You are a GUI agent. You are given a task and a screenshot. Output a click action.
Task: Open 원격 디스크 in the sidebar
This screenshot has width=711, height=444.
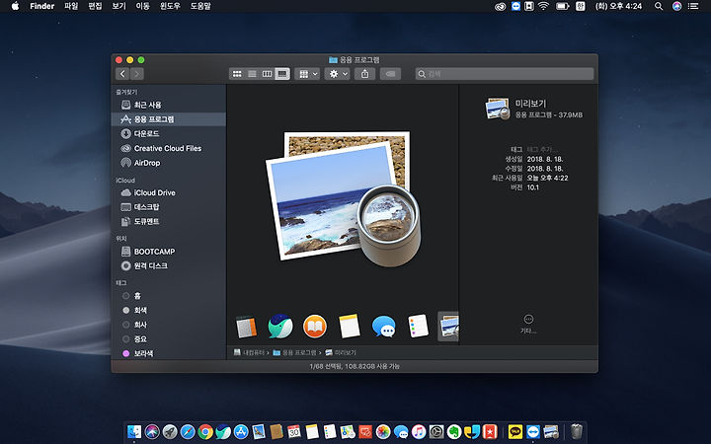click(x=169, y=266)
